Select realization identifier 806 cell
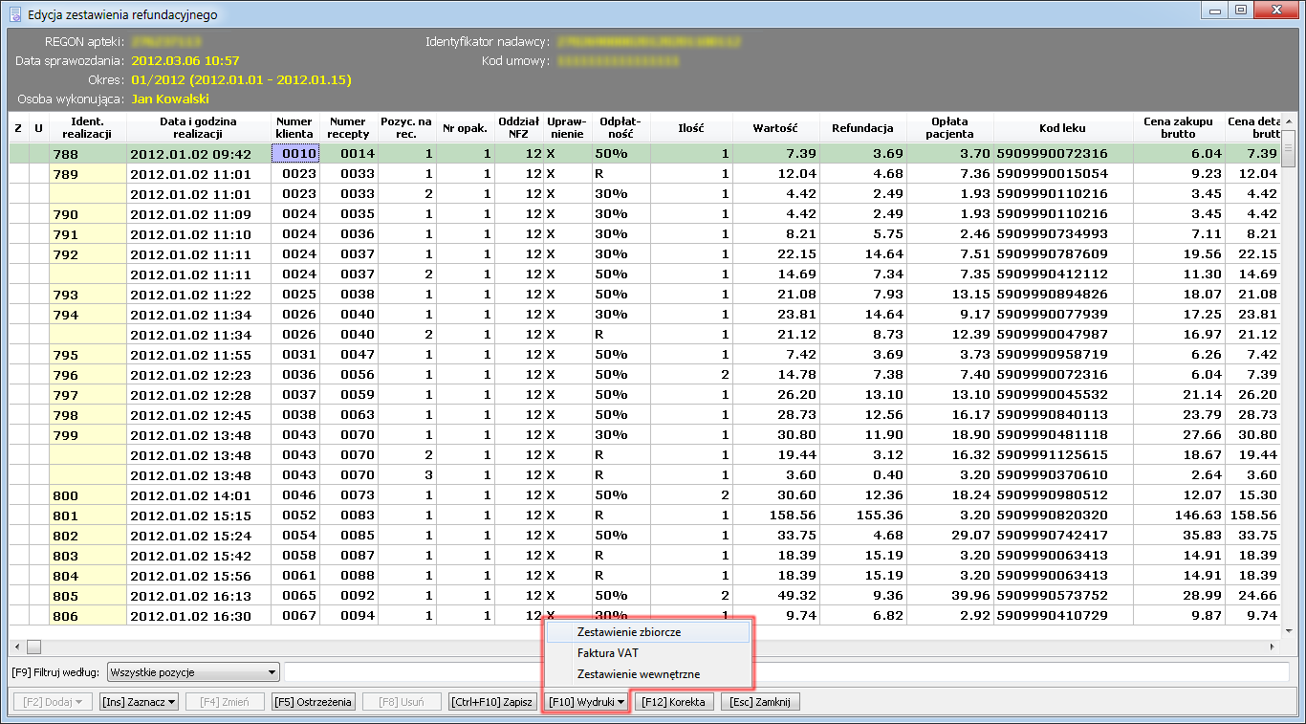1306x724 pixels. [87, 615]
